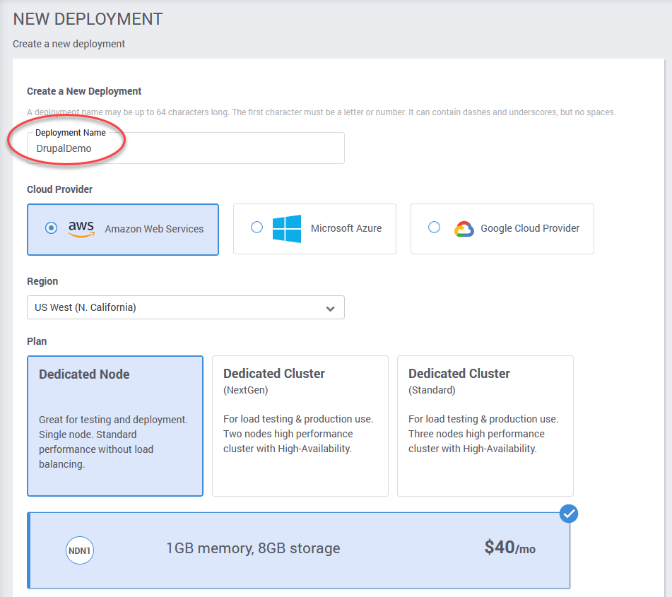Expand the Region dropdown chevron
Screen dimensions: 672x597
(330, 309)
